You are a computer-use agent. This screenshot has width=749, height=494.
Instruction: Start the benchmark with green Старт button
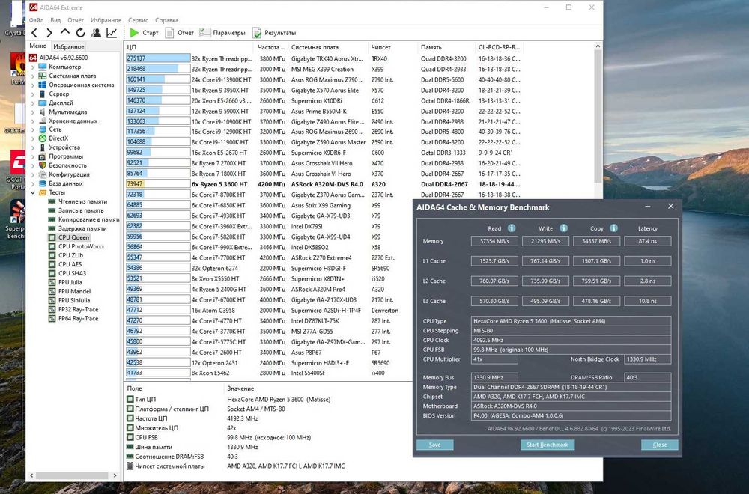pos(144,33)
